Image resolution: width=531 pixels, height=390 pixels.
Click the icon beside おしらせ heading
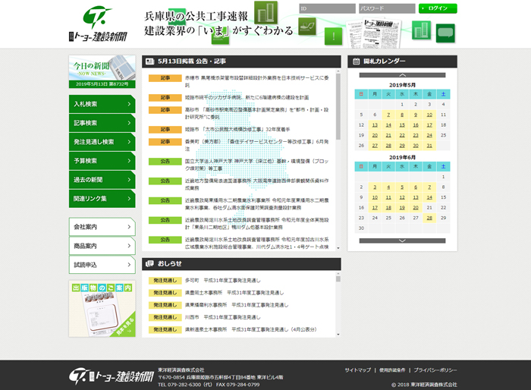(149, 264)
